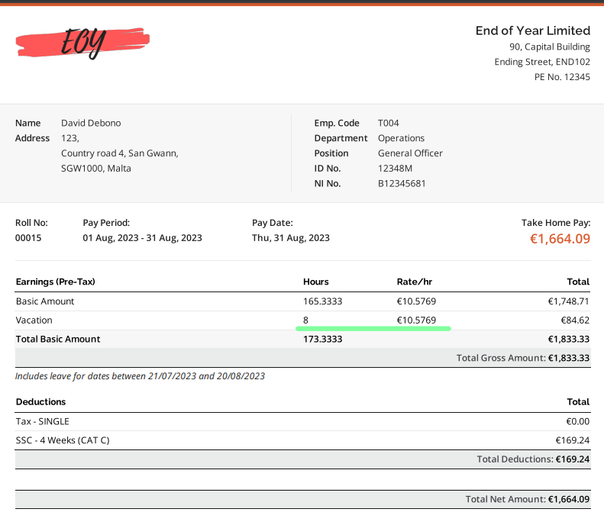Click 'Ending Street, END102' text
This screenshot has width=604, height=525.
[542, 62]
